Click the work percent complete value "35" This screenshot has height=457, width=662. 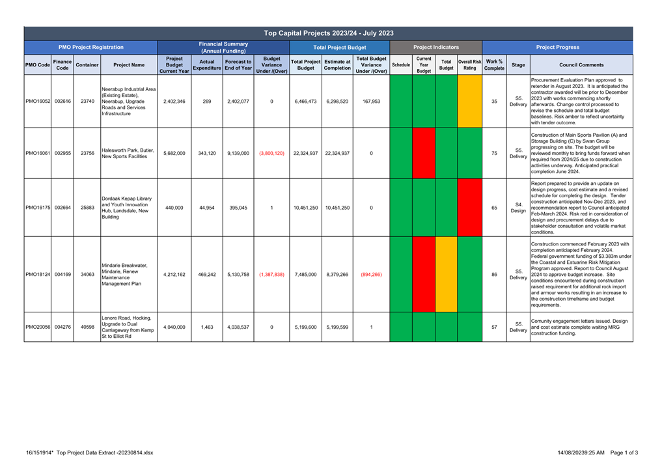[495, 102]
